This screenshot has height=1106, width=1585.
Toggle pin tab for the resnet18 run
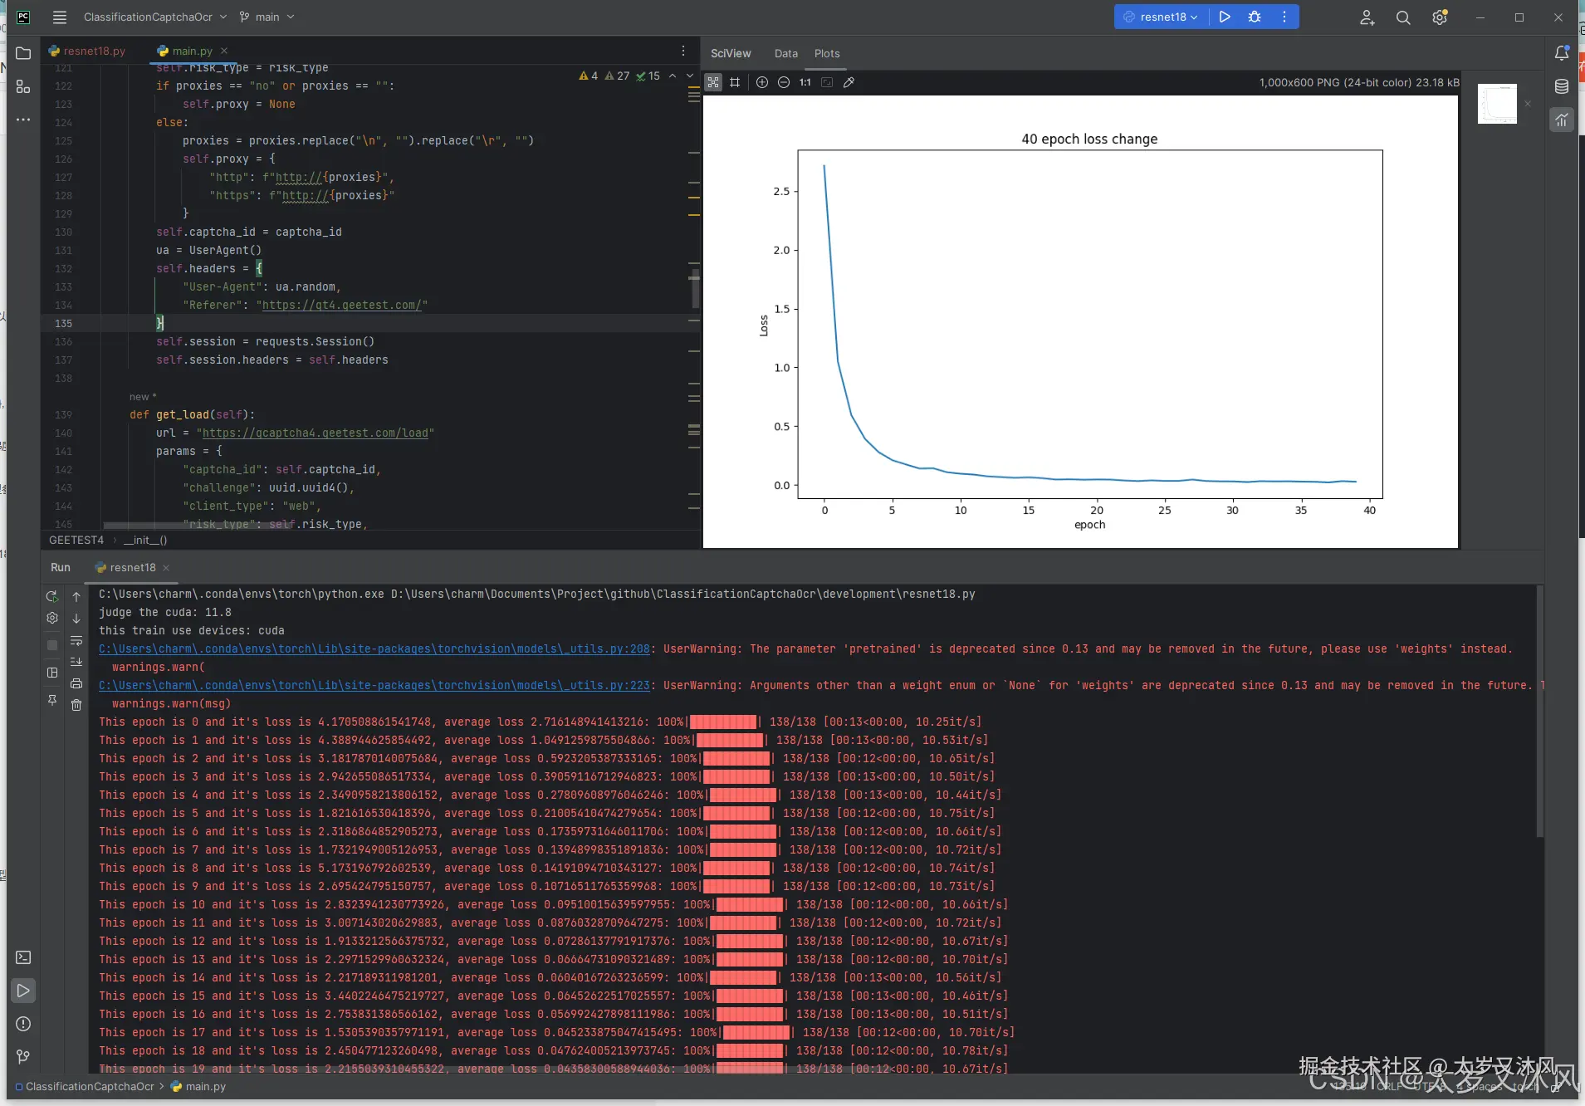click(52, 700)
